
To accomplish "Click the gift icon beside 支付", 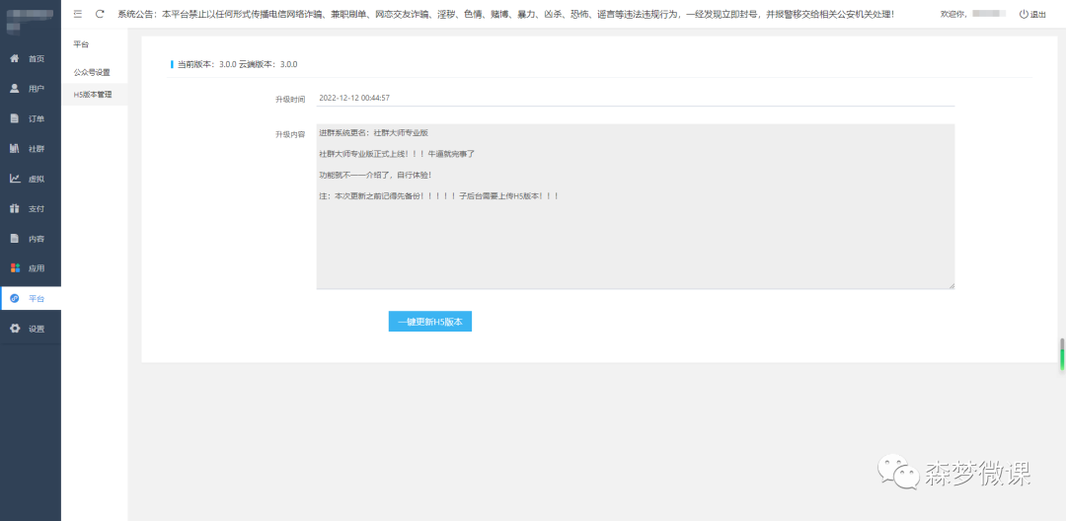I will coord(14,208).
